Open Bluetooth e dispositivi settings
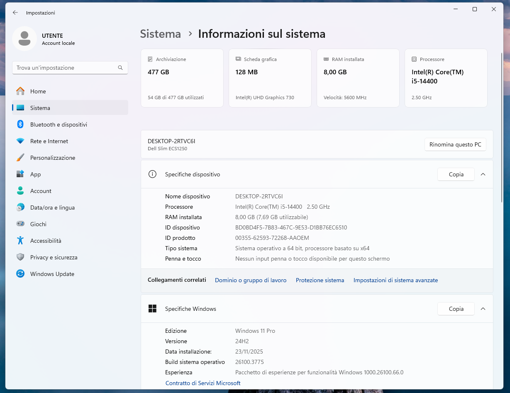The height and width of the screenshot is (393, 510). [x=70, y=124]
